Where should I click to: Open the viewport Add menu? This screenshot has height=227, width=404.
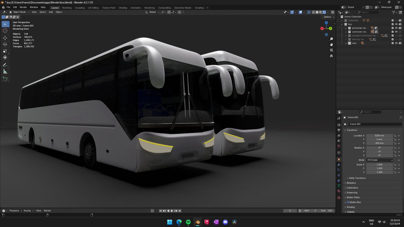tap(51, 12)
